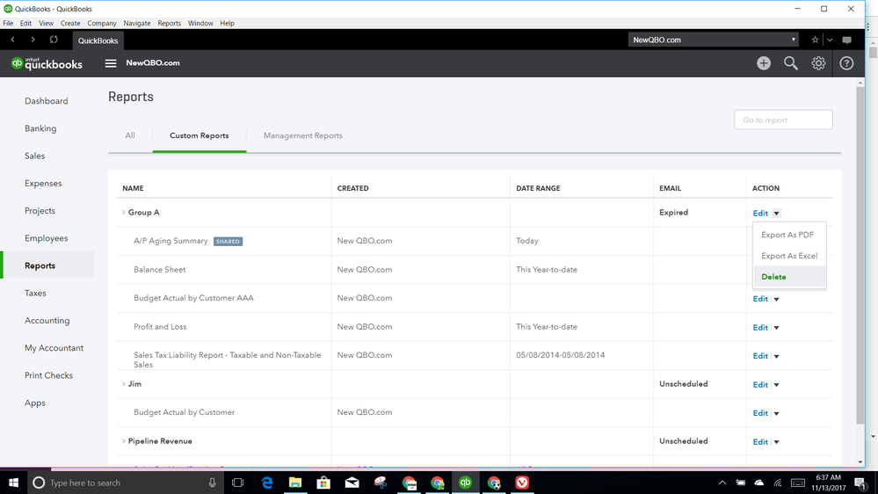Go to Dashboard in the sidebar
This screenshot has width=878, height=494.
click(47, 101)
